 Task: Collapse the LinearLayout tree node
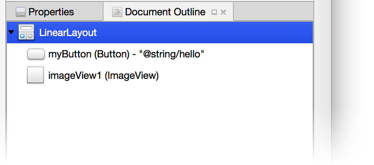(x=11, y=32)
